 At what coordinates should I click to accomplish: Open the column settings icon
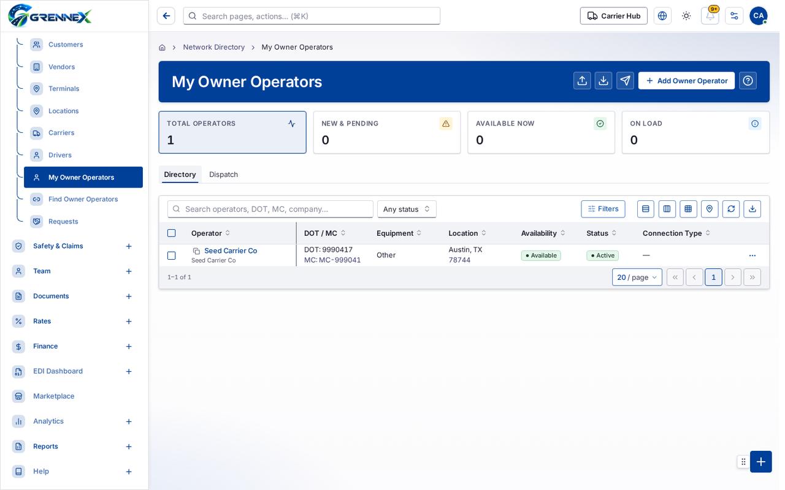pyautogui.click(x=667, y=209)
